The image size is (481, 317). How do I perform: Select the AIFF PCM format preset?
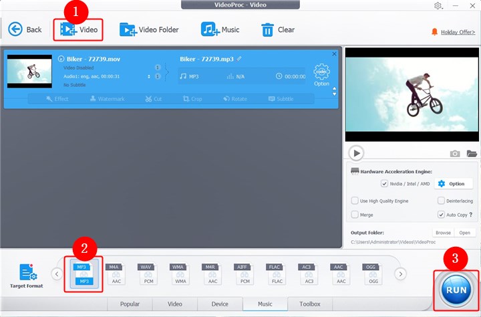point(245,274)
